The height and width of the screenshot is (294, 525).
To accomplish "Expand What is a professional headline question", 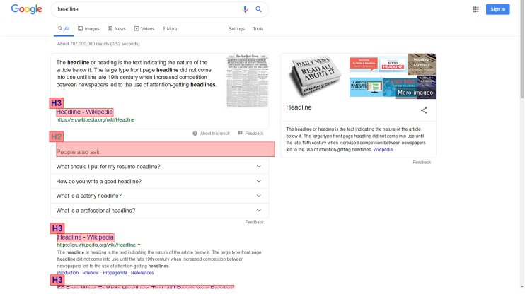I will pyautogui.click(x=159, y=211).
